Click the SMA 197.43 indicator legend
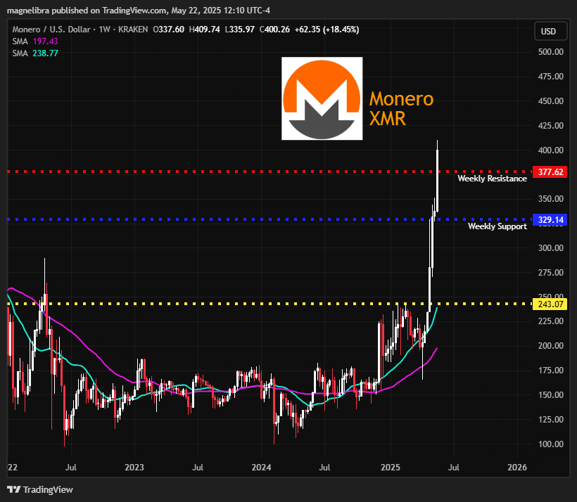577x502 pixels. click(35, 41)
